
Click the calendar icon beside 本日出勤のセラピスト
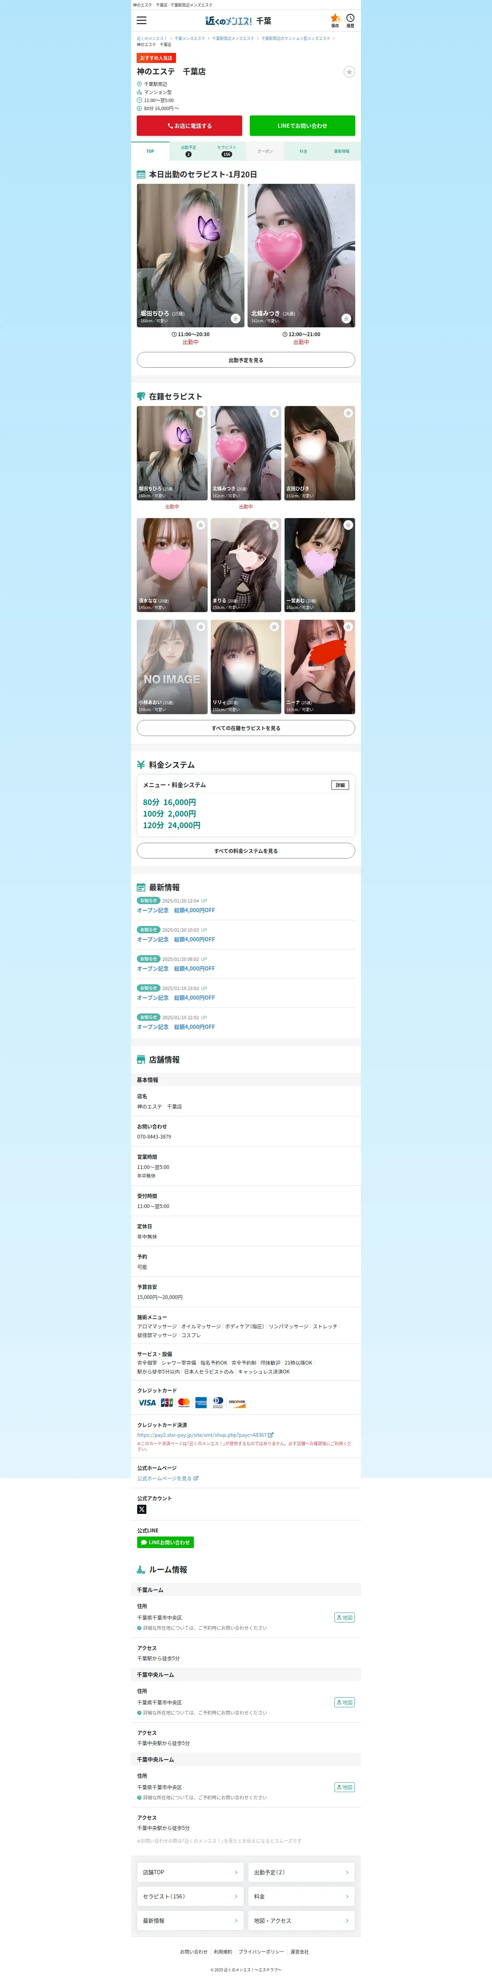[141, 175]
